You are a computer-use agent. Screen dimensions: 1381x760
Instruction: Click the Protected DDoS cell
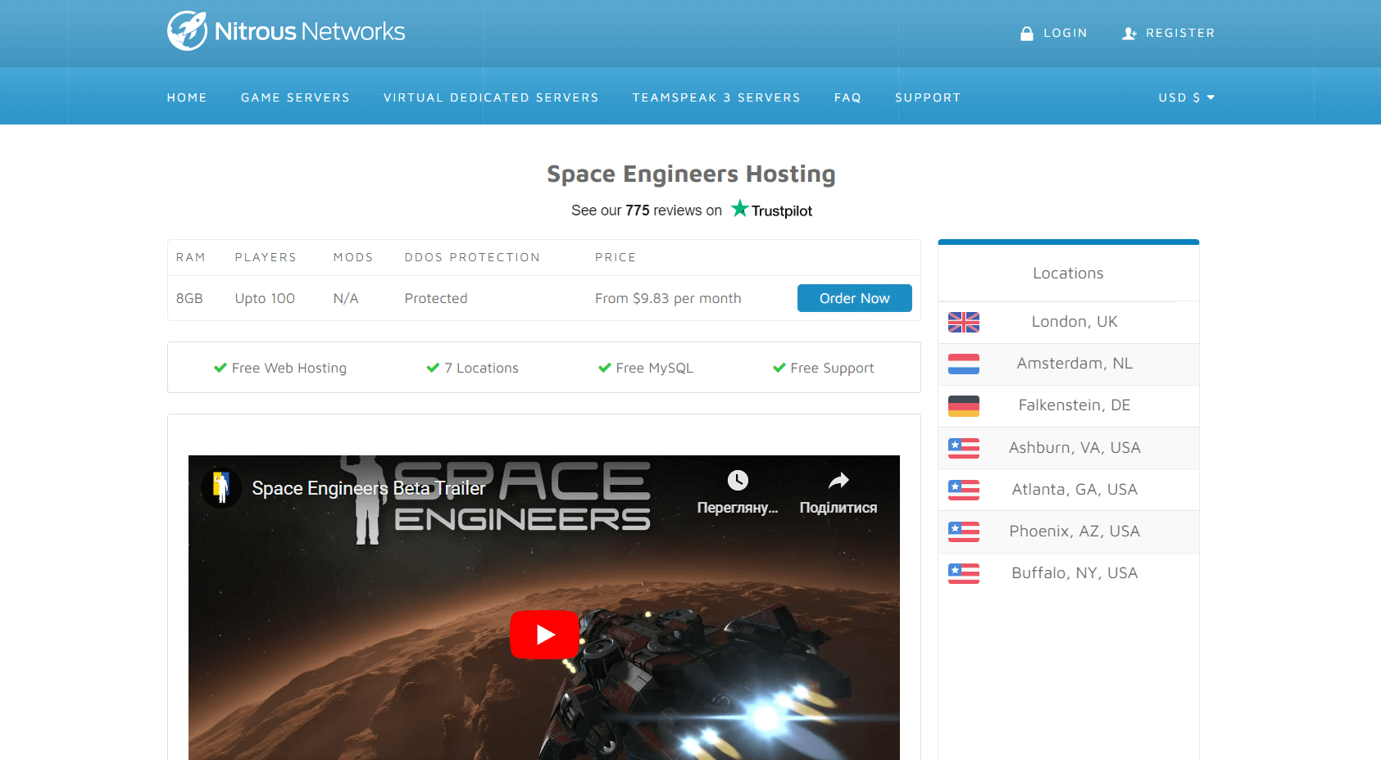pyautogui.click(x=436, y=298)
